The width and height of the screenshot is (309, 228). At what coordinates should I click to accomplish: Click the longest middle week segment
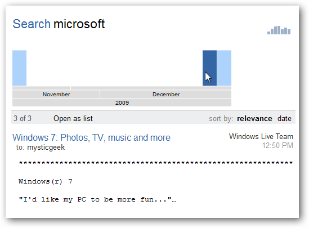click(x=122, y=88)
